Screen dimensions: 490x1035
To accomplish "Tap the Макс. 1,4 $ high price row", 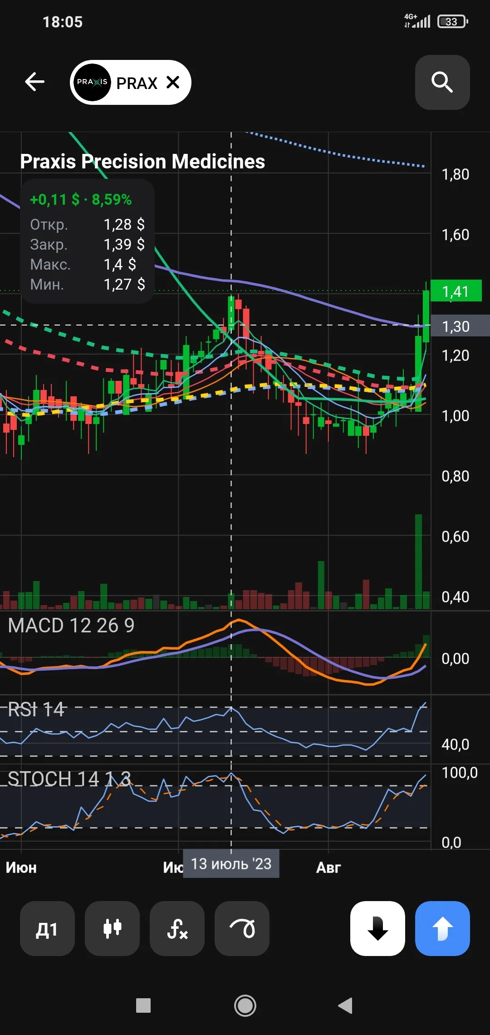I will (88, 264).
